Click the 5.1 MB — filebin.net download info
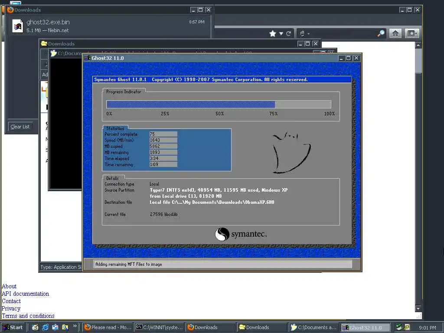The height and width of the screenshot is (333, 444). tap(48, 30)
